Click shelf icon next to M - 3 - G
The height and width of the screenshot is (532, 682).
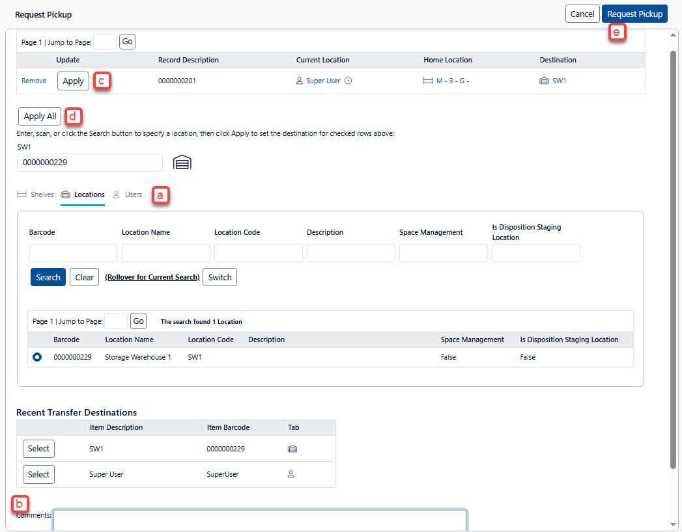pos(428,81)
